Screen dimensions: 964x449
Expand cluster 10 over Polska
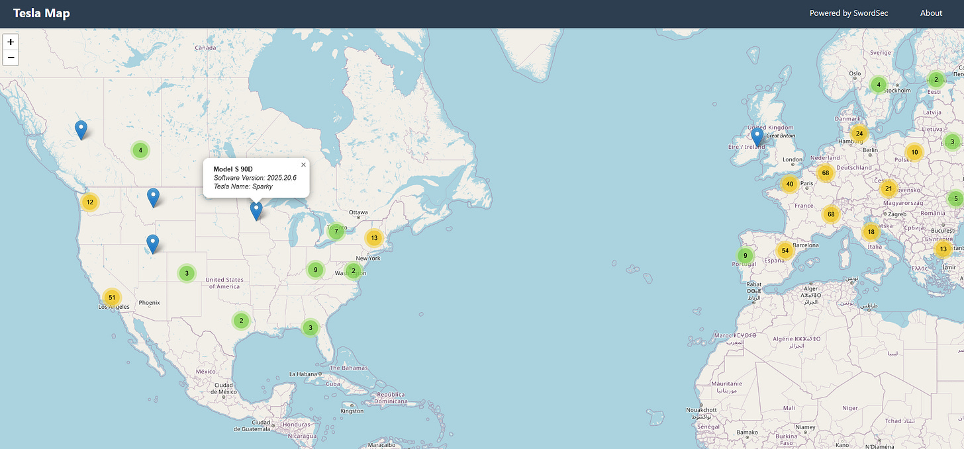914,153
